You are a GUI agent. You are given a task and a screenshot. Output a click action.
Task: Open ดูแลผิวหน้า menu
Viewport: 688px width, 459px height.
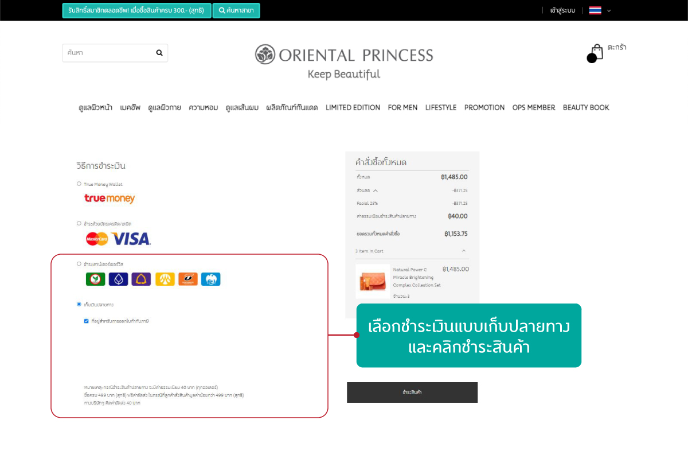[95, 107]
